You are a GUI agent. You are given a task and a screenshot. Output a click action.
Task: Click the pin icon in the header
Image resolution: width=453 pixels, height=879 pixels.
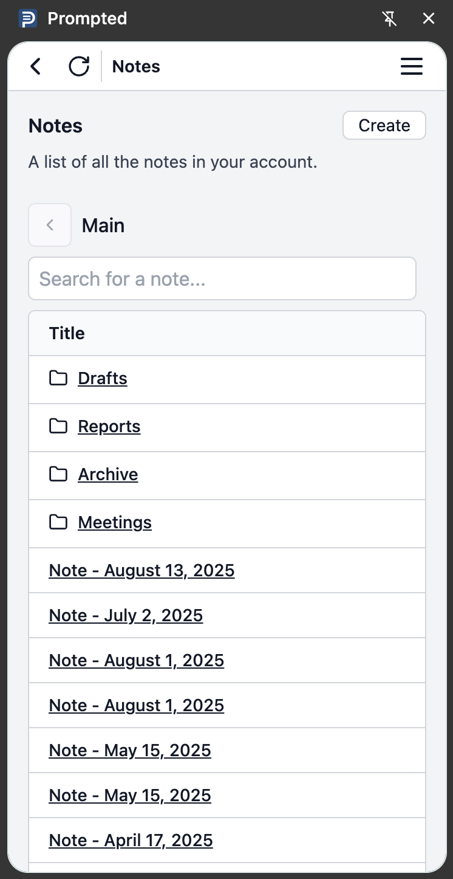[x=389, y=18]
